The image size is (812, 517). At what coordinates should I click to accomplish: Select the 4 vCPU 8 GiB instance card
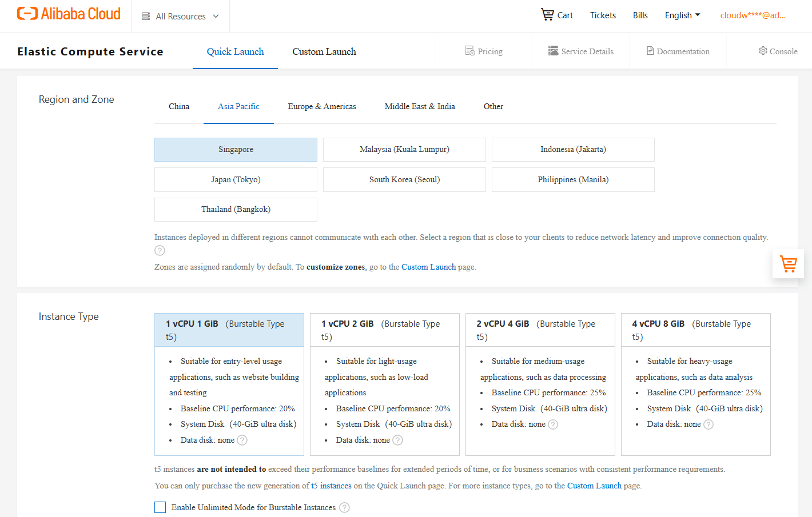coord(696,384)
